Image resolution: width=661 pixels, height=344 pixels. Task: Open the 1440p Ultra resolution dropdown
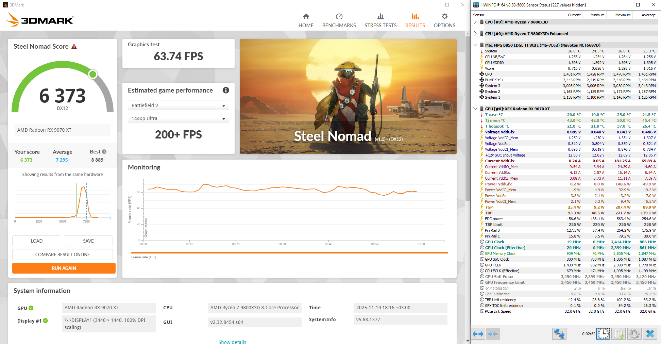[x=178, y=118]
